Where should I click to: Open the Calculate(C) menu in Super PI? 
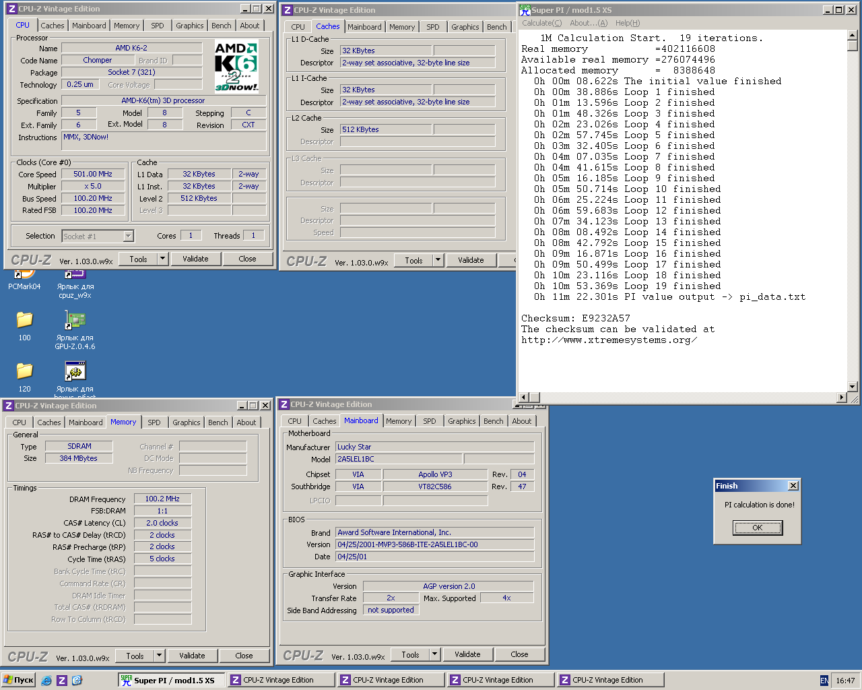[x=541, y=23]
